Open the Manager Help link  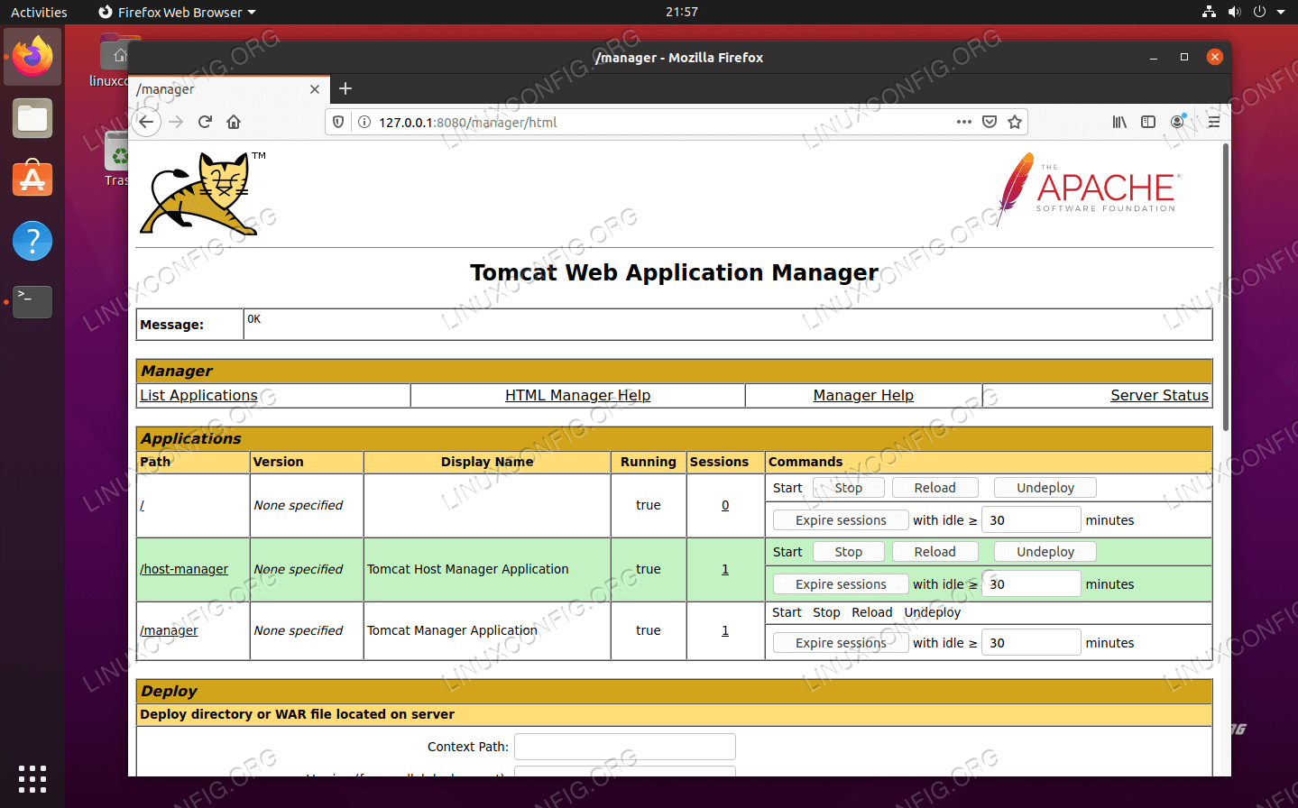[x=863, y=395]
